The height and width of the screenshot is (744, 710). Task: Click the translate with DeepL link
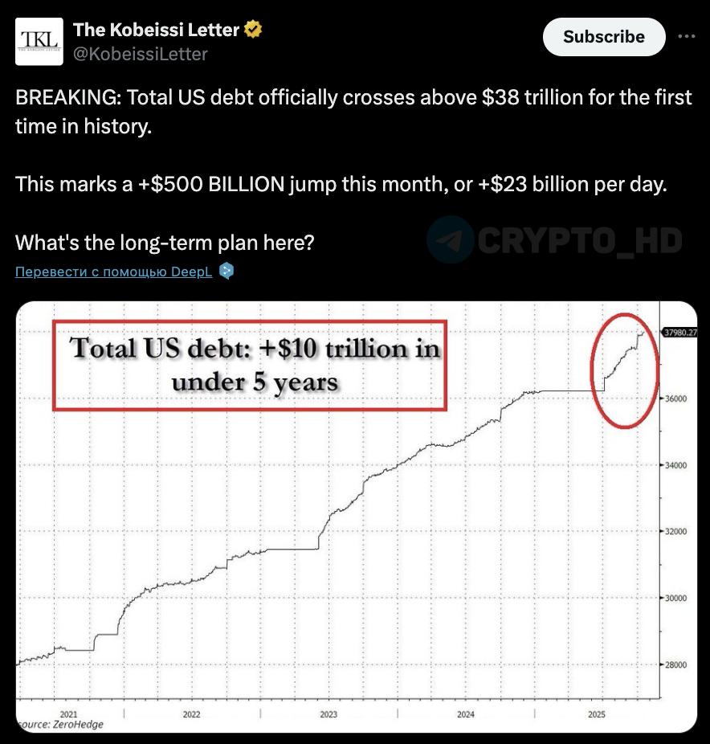coord(113,272)
